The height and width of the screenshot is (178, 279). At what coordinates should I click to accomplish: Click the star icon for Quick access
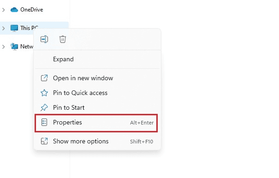(x=44, y=93)
